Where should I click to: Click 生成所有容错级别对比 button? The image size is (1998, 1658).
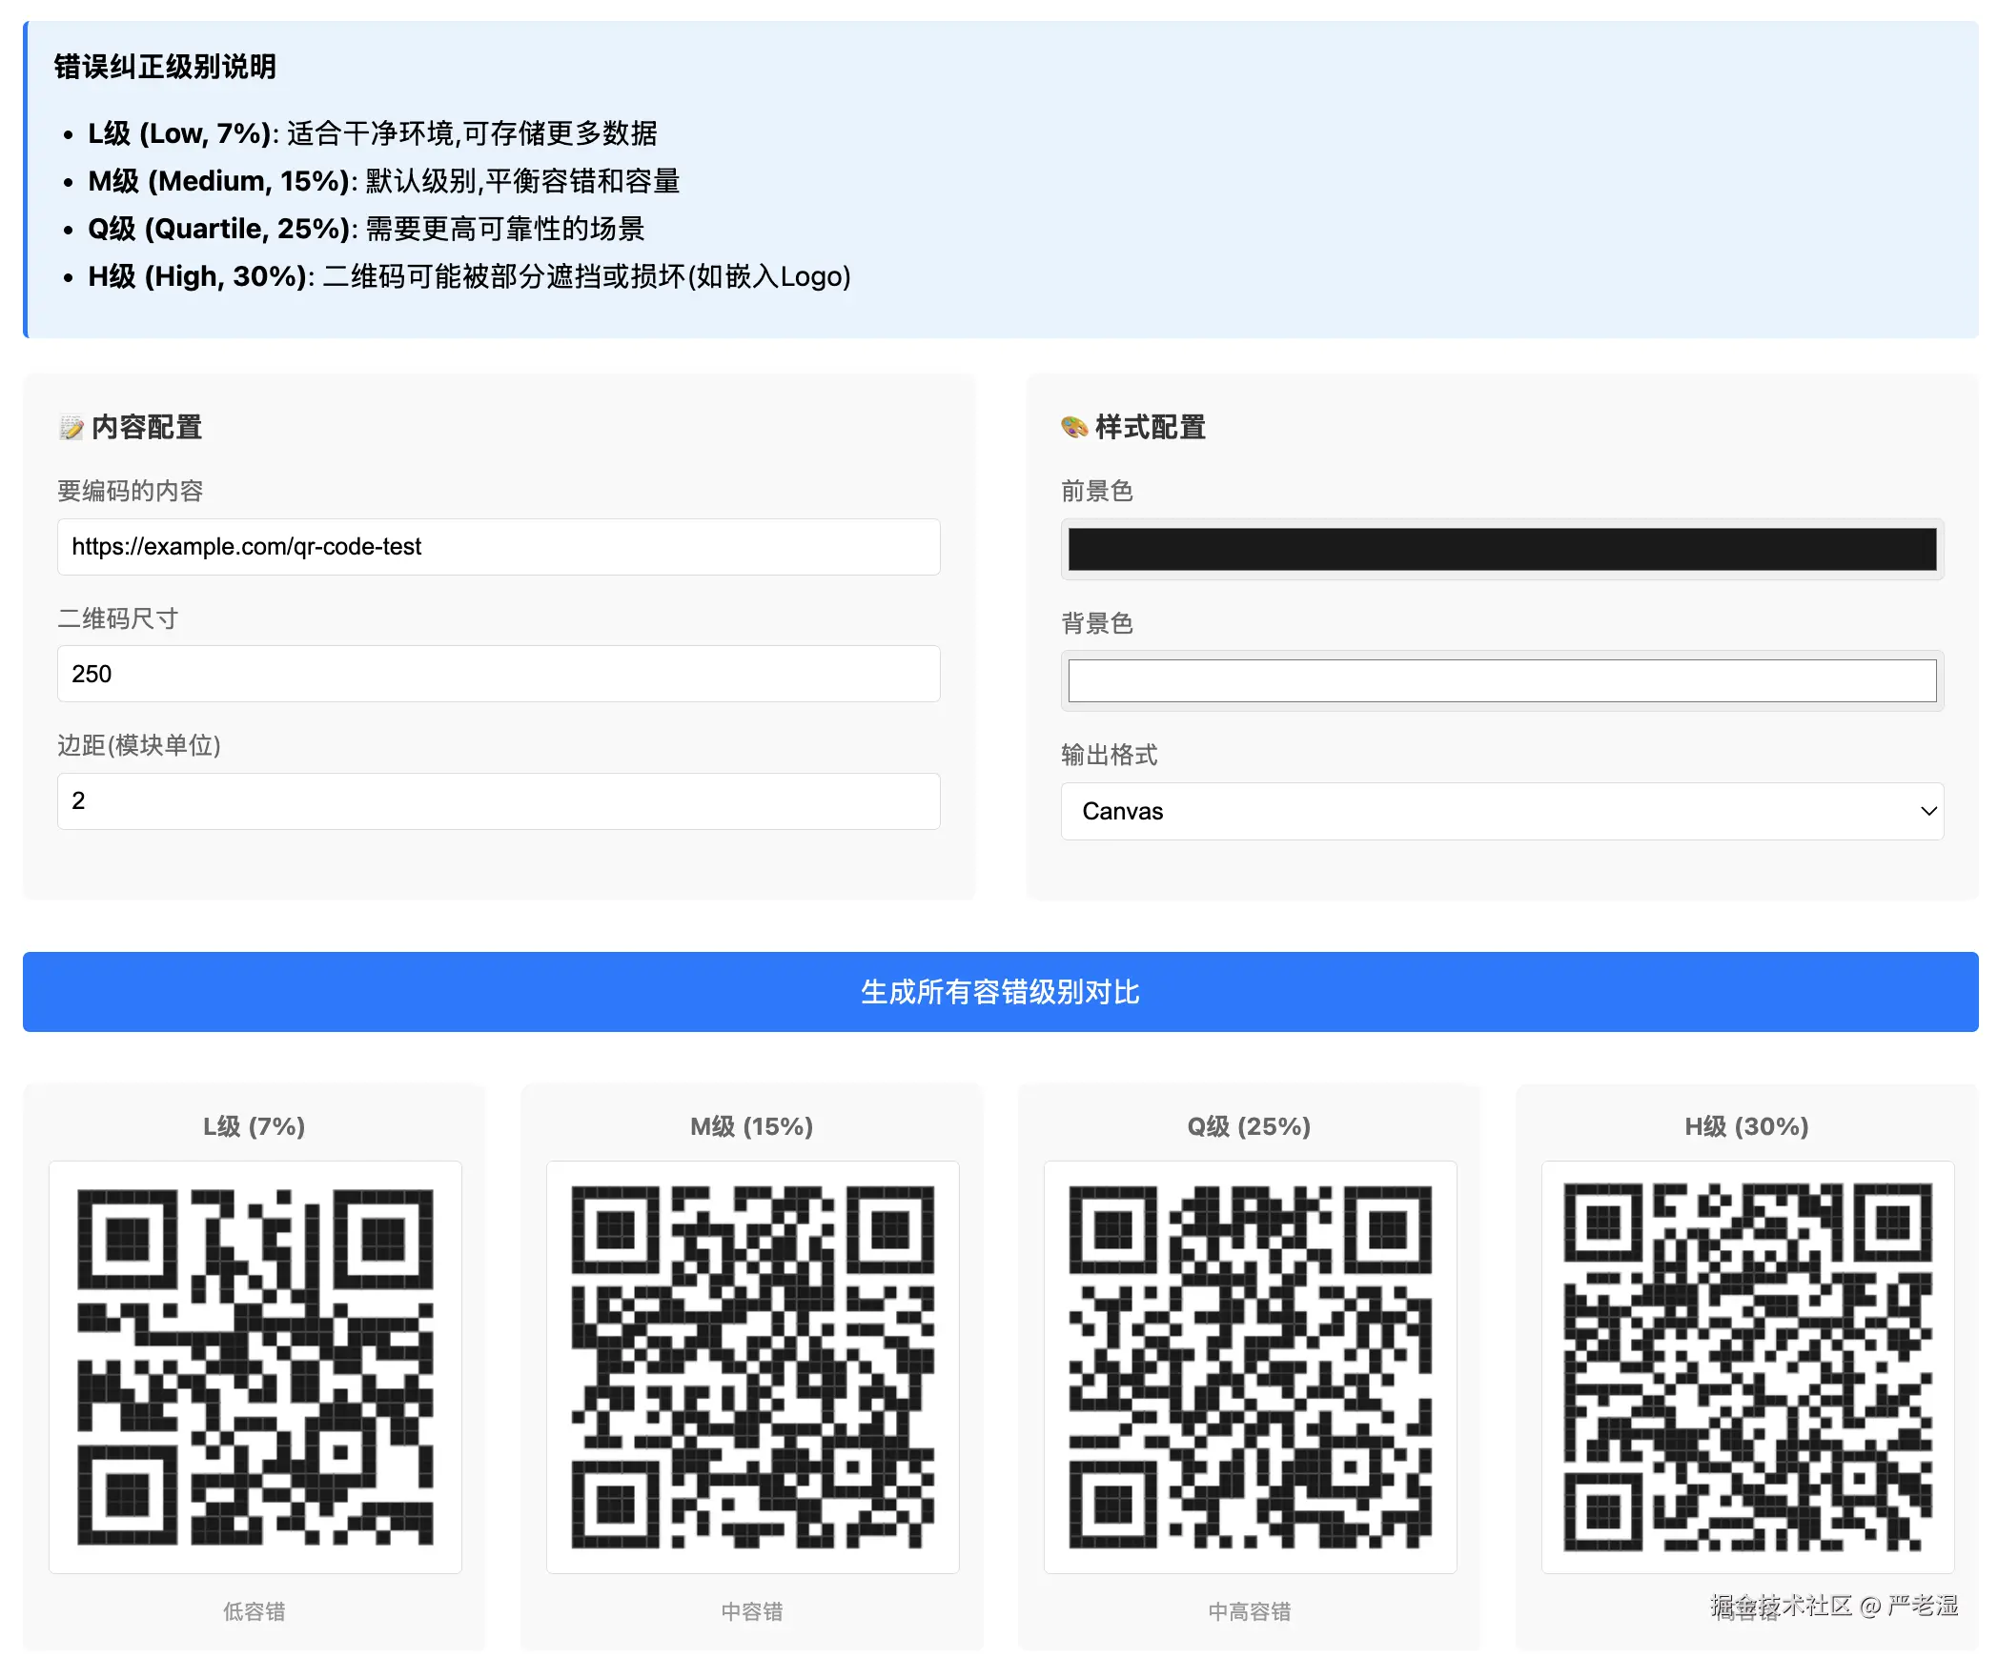1000,992
